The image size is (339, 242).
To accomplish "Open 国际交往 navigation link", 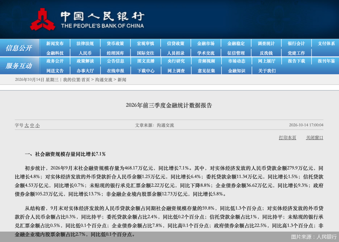I will pos(145,53).
